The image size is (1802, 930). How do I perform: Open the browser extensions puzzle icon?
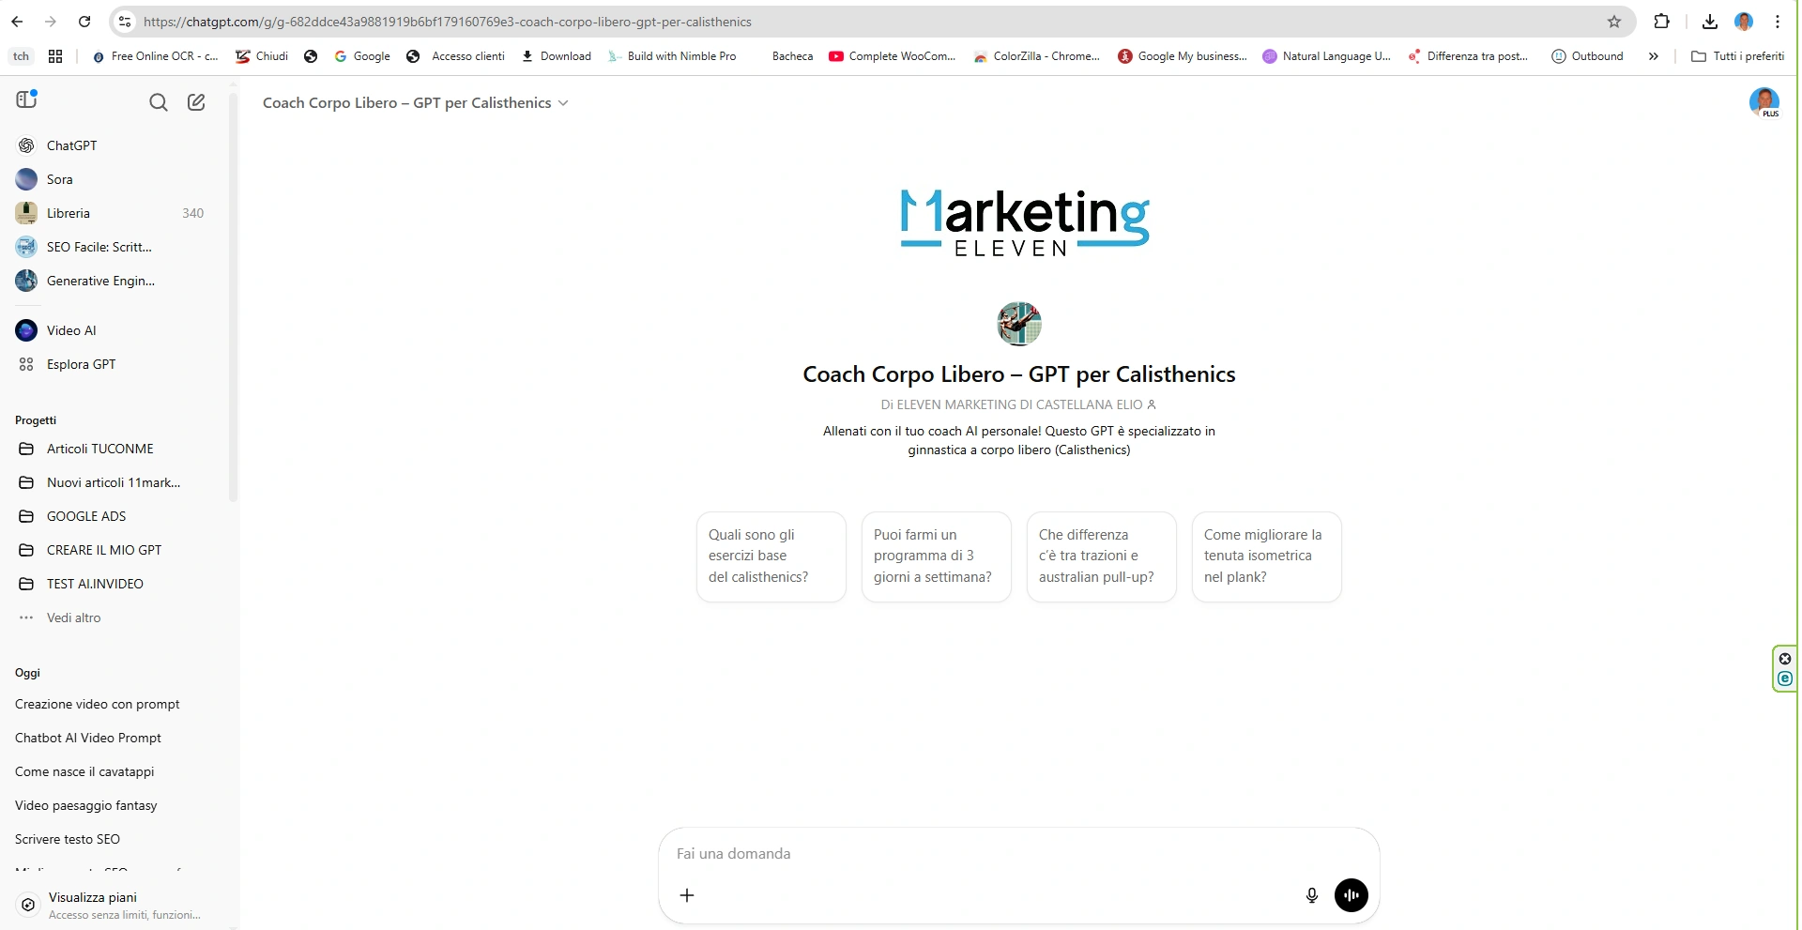point(1661,22)
